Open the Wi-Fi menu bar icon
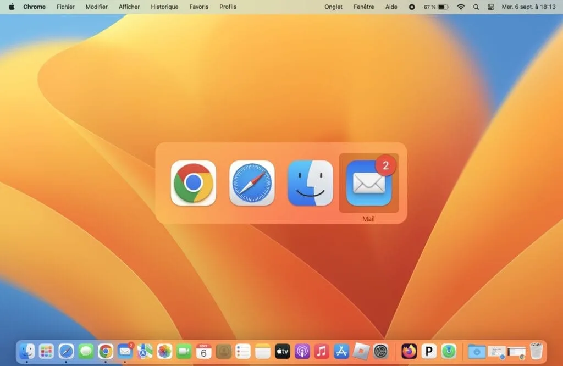The height and width of the screenshot is (366, 563). click(462, 7)
